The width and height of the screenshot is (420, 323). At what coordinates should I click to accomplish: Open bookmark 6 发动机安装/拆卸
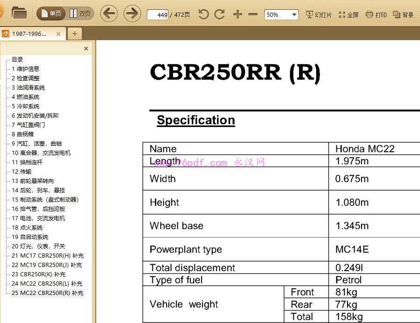coord(35,115)
